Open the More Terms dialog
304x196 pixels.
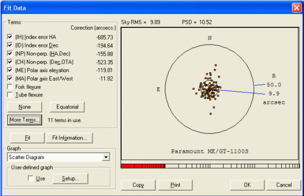(x=25, y=120)
